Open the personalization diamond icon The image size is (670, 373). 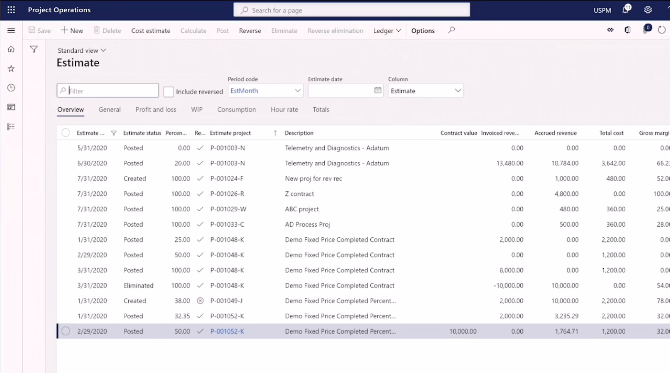pyautogui.click(x=610, y=30)
